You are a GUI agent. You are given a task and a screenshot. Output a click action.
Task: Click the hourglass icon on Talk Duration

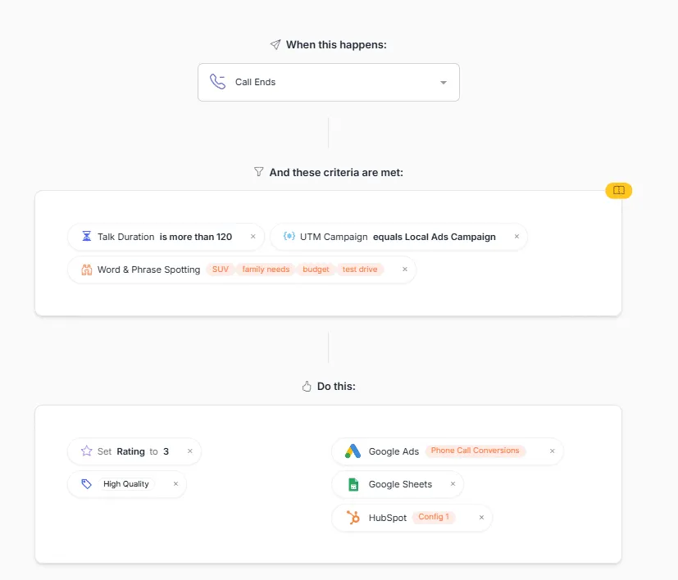pyautogui.click(x=86, y=236)
